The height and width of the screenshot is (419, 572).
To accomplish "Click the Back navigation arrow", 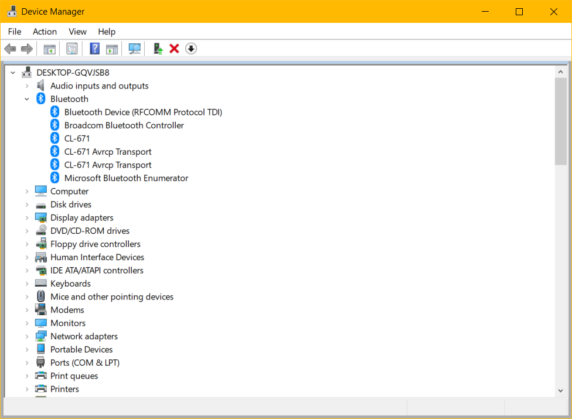I will click(x=10, y=48).
